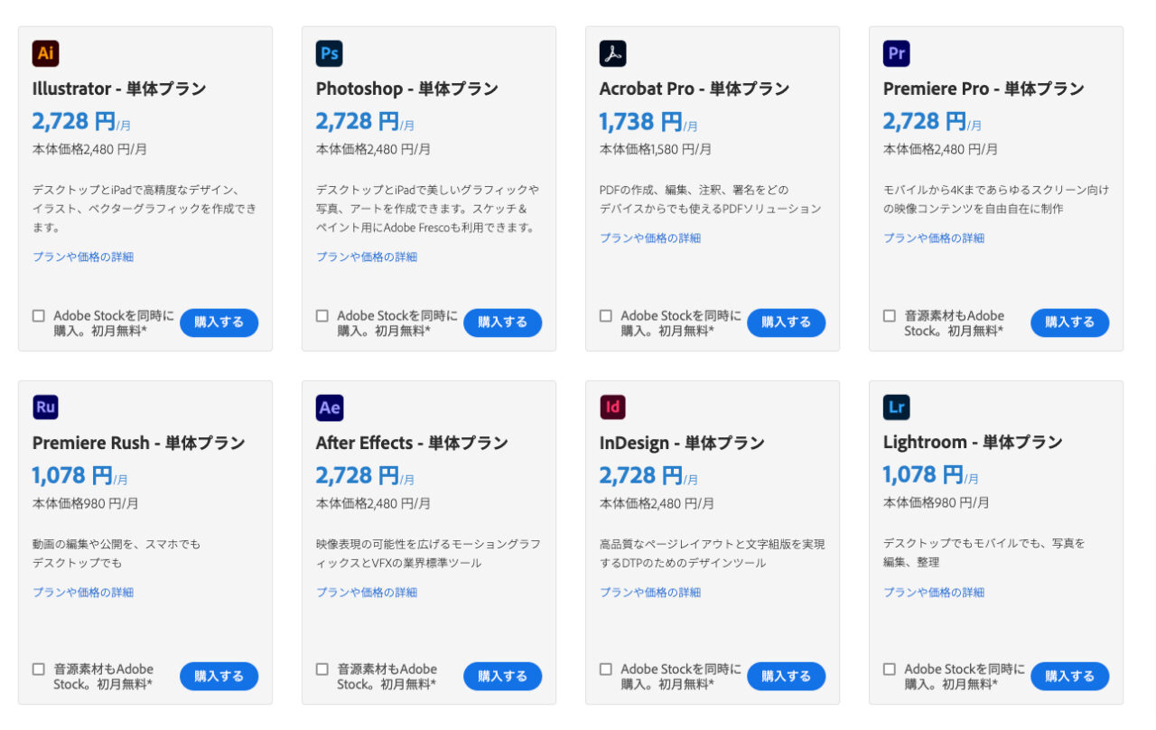The image size is (1156, 730).
Task: Click the Photoshop app icon
Action: [329, 53]
